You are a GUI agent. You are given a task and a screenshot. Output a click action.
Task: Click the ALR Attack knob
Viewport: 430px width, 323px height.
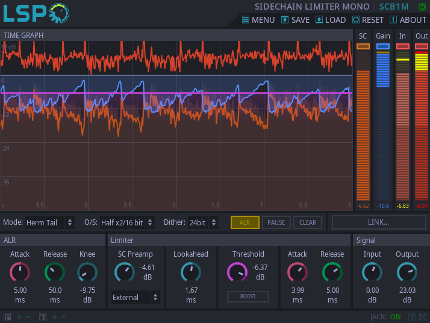20,272
